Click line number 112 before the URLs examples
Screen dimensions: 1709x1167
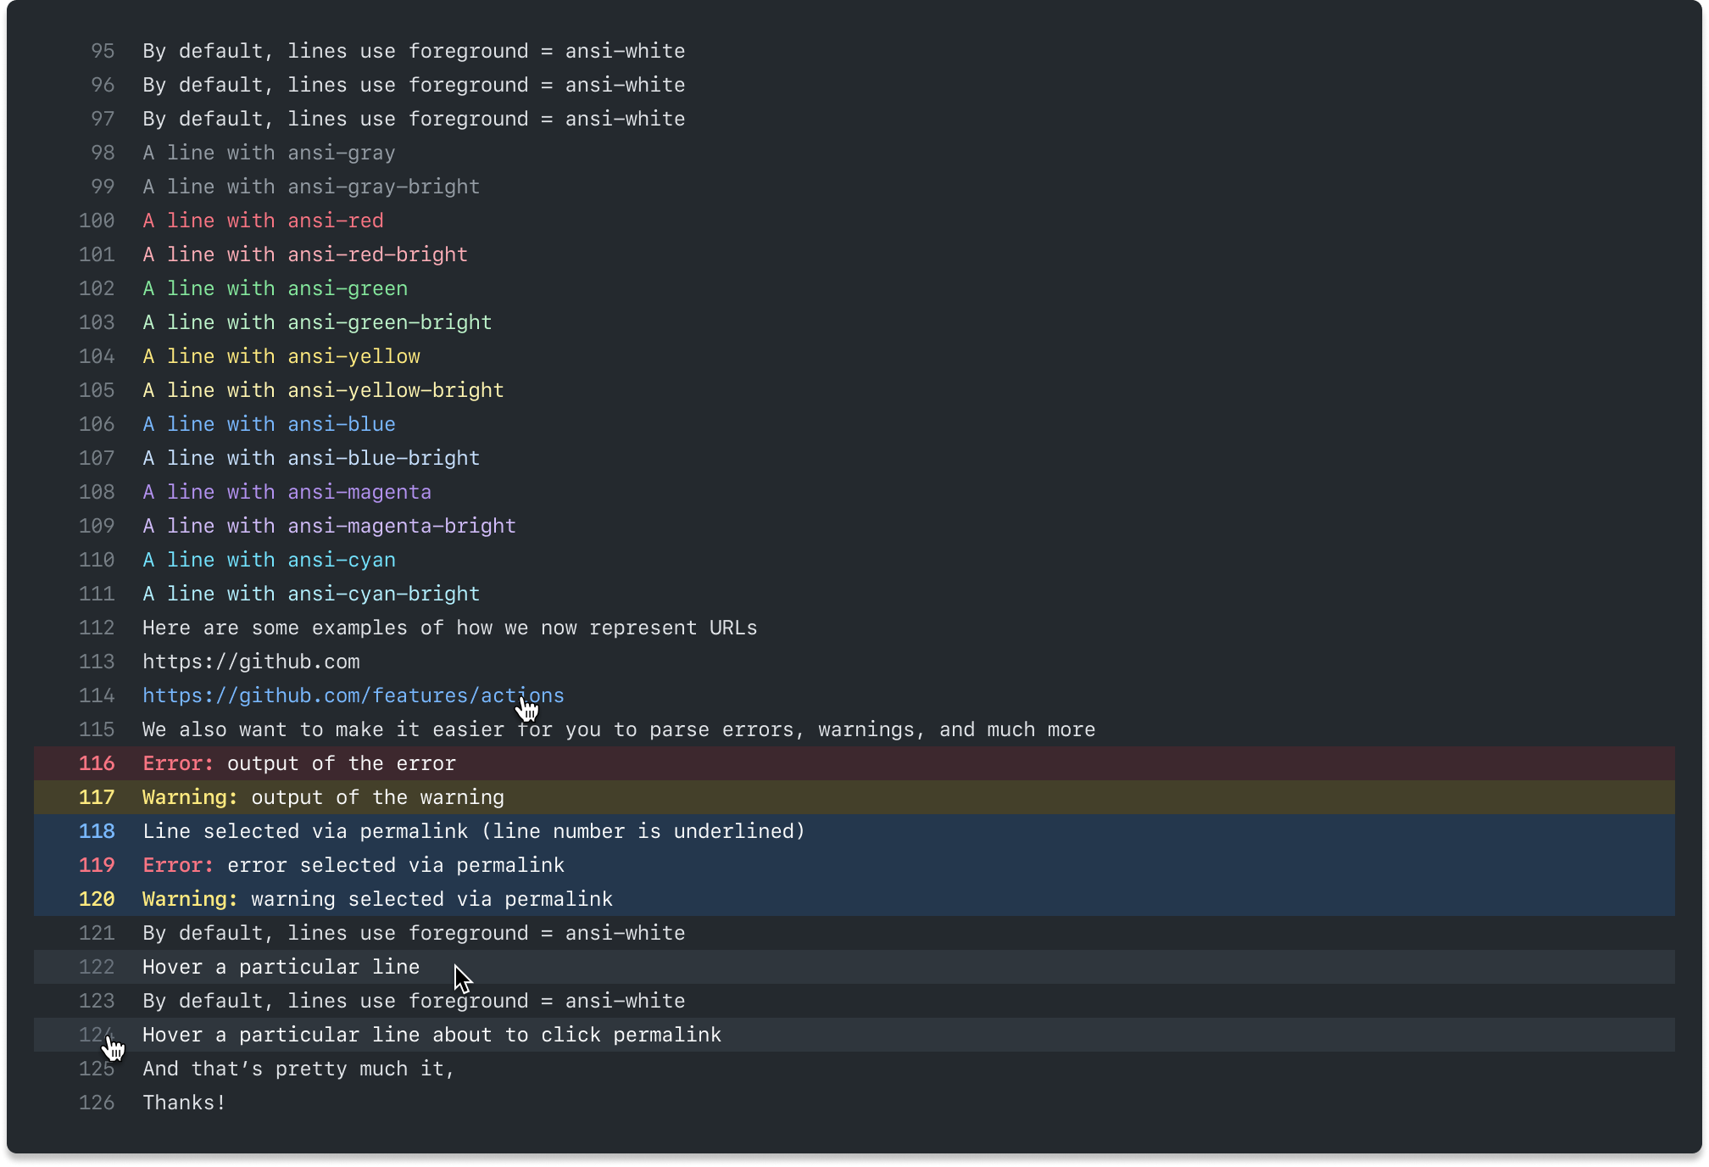tap(96, 628)
